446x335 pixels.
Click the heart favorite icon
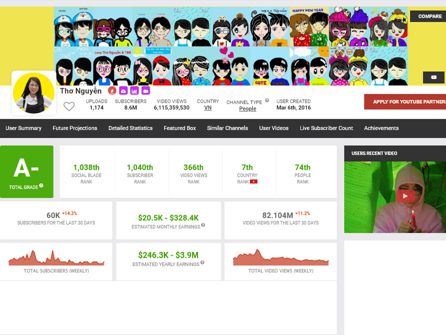coord(69,106)
